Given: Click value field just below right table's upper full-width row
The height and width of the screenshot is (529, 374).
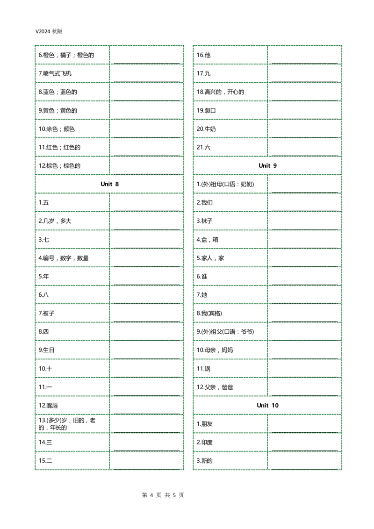Looking at the screenshot, I should coord(304,184).
